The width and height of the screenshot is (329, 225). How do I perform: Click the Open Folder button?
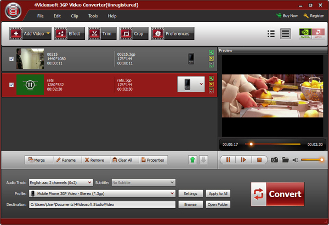click(218, 204)
